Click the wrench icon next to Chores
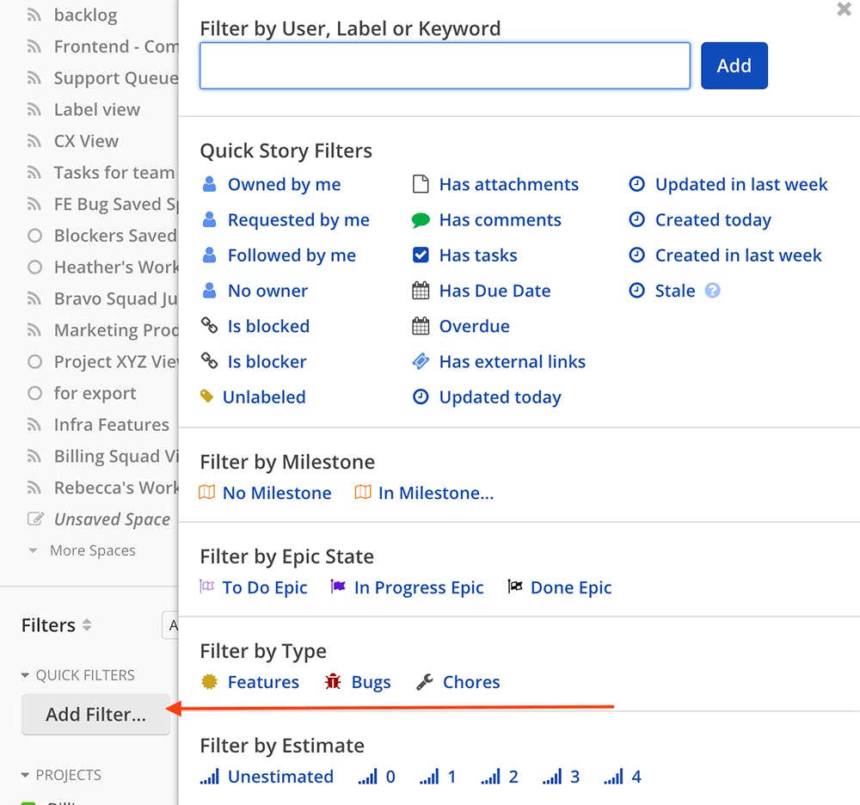Image resolution: width=860 pixels, height=805 pixels. (425, 682)
